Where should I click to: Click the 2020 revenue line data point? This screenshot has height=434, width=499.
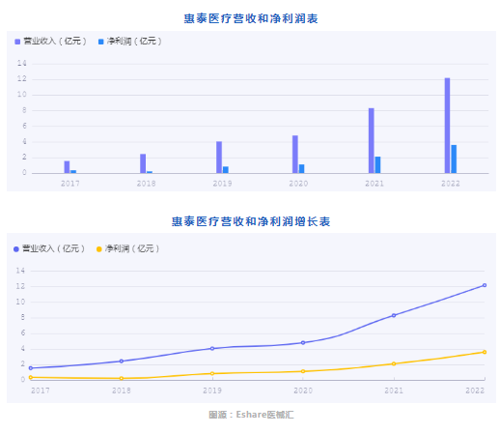[303, 343]
